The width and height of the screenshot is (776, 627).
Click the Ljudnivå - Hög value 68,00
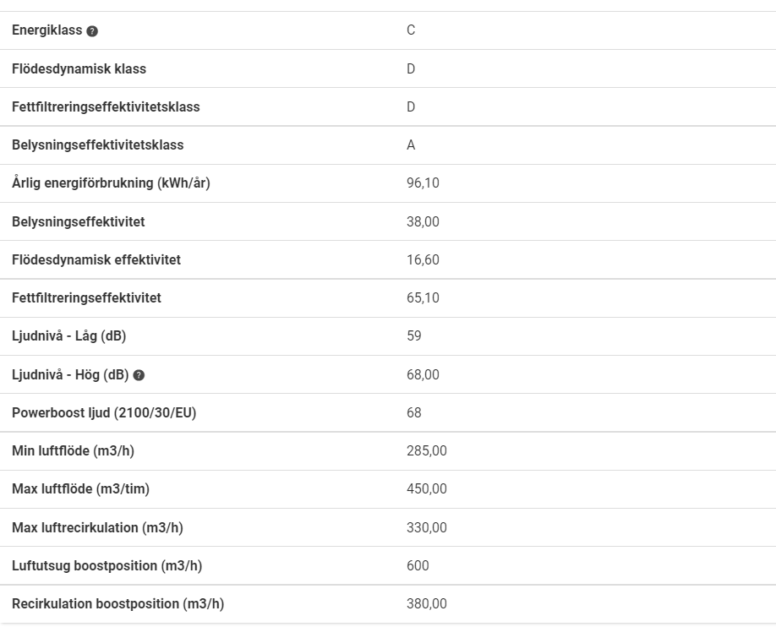point(424,374)
